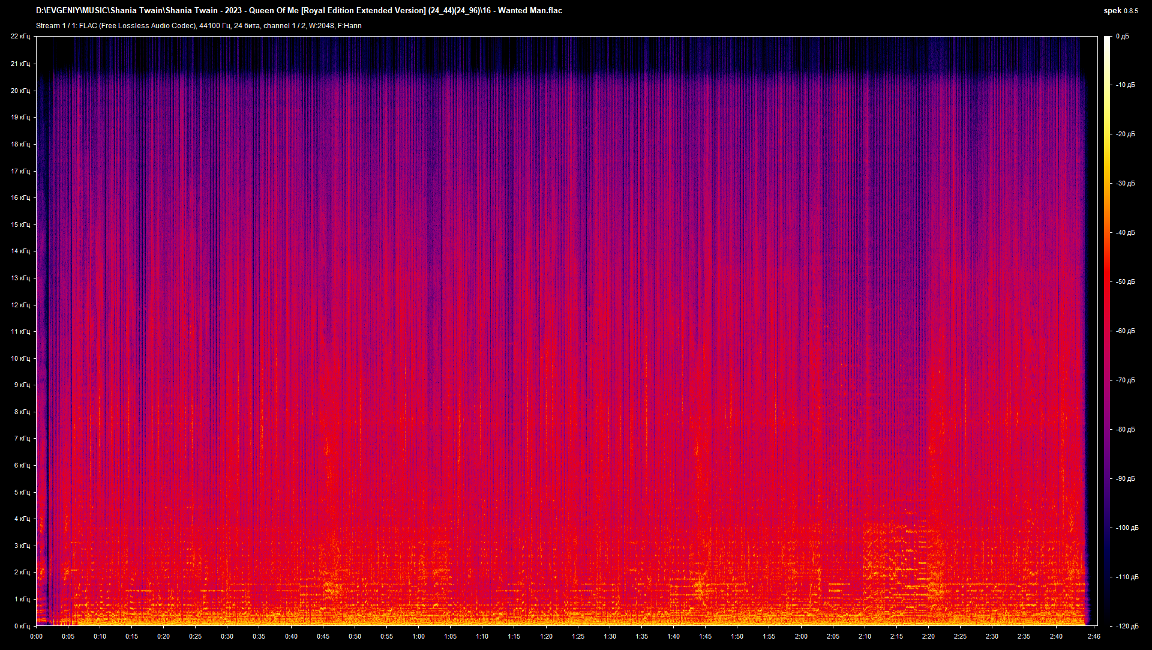Click the -90 дБ legend label
Image resolution: width=1152 pixels, height=650 pixels.
click(1125, 478)
